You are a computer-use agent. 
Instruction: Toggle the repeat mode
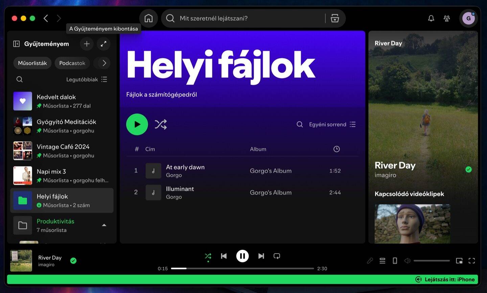(x=277, y=256)
